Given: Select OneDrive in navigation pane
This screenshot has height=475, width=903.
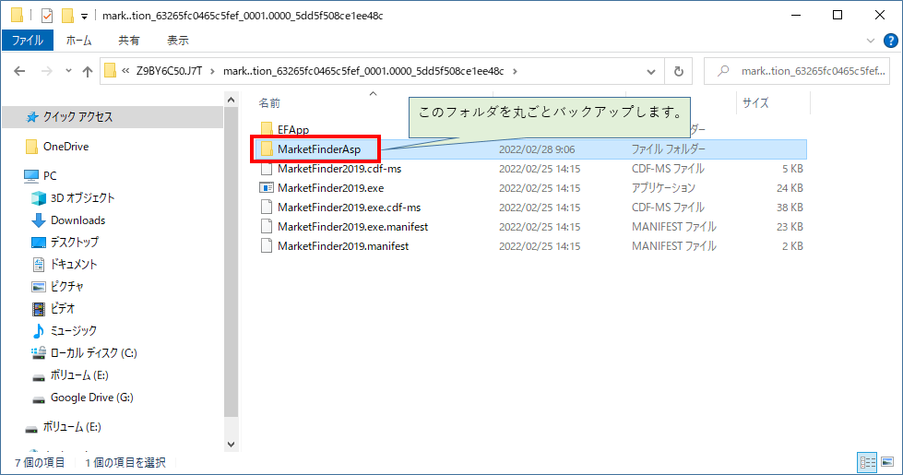Looking at the screenshot, I should pos(65,147).
